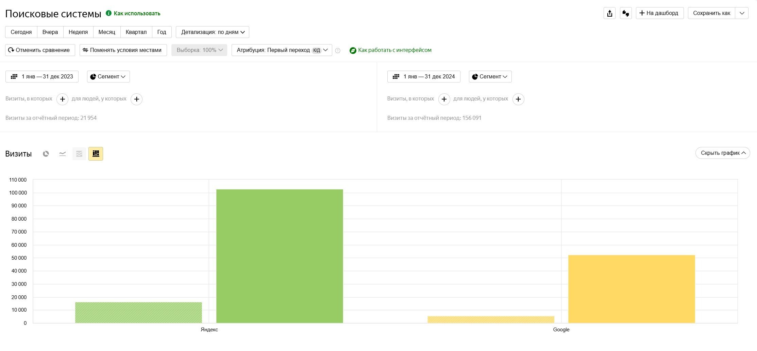Select the Месяц period tab
The width and height of the screenshot is (757, 351).
pyautogui.click(x=107, y=32)
